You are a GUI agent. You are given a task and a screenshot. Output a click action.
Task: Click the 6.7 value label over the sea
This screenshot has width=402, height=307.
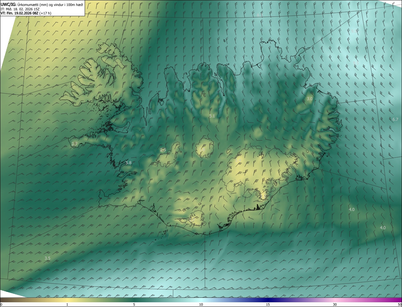pos(395,119)
